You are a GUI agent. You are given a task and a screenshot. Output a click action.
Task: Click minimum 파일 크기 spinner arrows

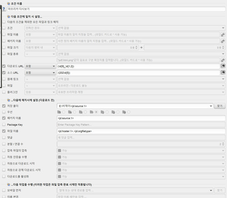point(136,48)
